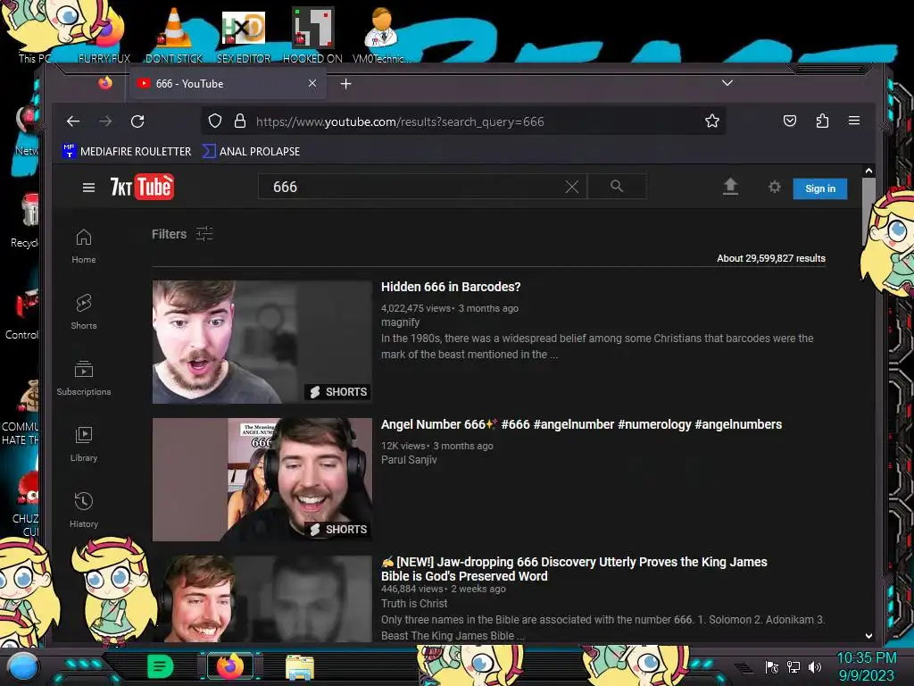
Task: Go back to the previous page
Action: (73, 121)
